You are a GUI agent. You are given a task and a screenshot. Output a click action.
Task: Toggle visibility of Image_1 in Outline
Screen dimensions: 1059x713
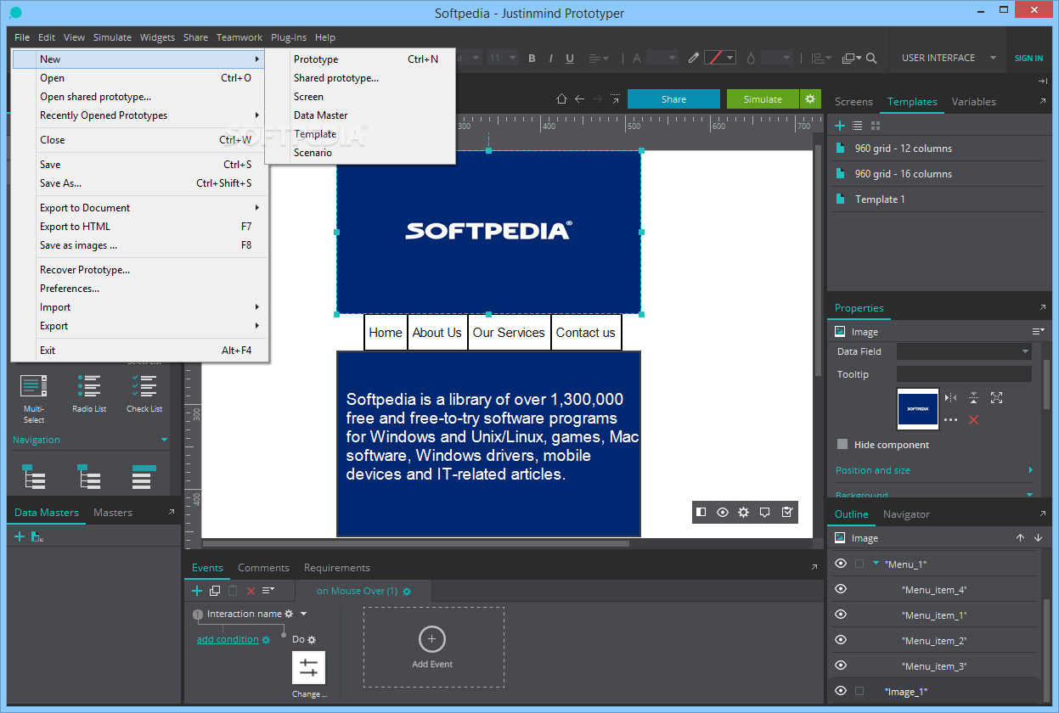coord(841,691)
